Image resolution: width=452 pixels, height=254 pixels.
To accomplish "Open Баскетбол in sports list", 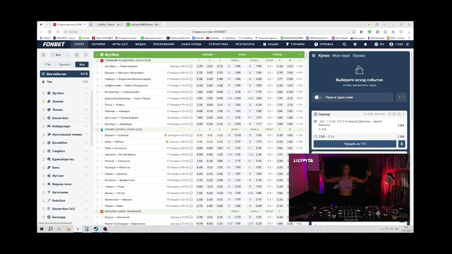I will (65, 118).
